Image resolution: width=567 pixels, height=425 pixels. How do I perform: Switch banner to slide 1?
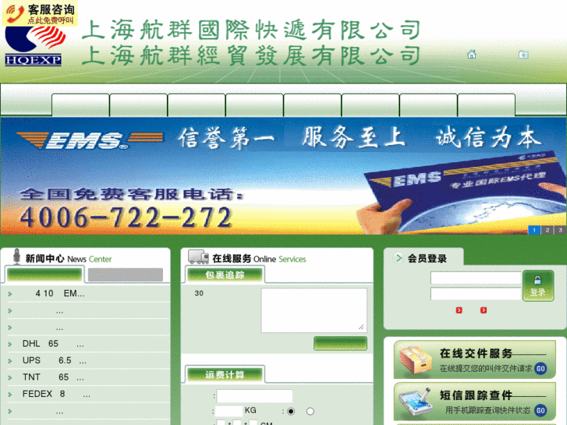(x=534, y=230)
